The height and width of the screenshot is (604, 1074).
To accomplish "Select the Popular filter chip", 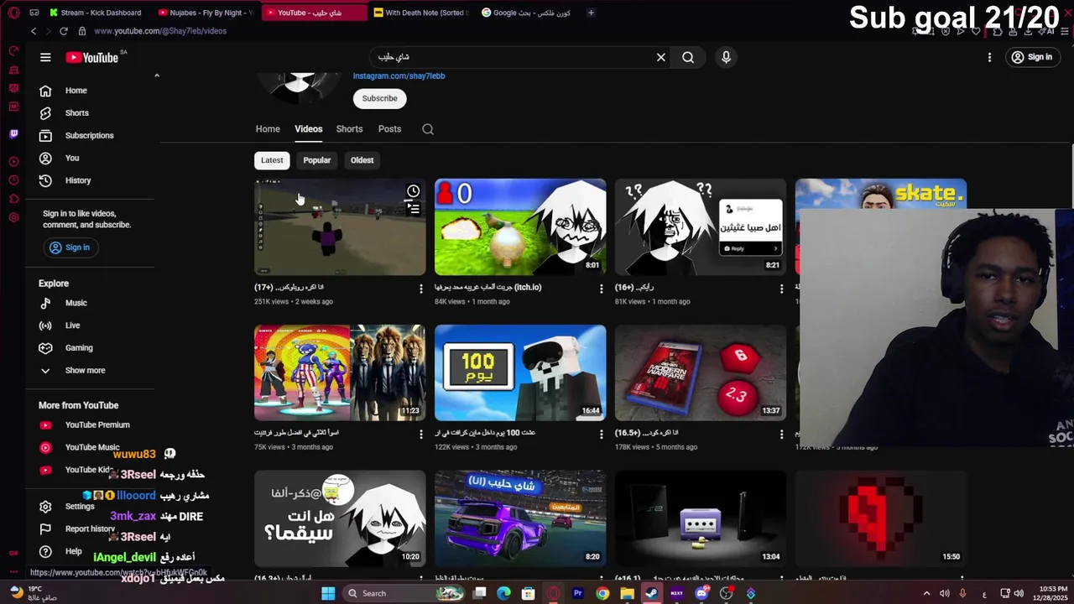I will click(316, 160).
